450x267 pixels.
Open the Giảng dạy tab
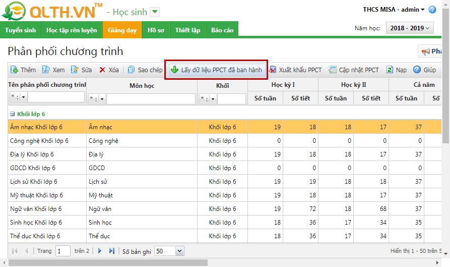click(122, 30)
